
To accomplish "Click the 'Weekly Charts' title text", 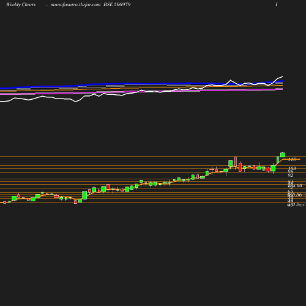I will click(x=21, y=5).
